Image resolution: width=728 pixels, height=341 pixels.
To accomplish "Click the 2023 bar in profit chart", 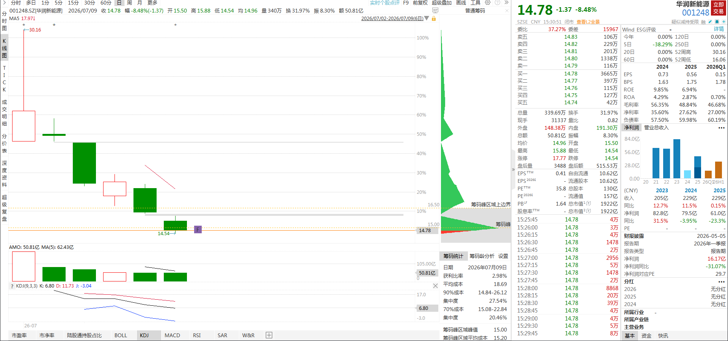I will click(x=677, y=159).
